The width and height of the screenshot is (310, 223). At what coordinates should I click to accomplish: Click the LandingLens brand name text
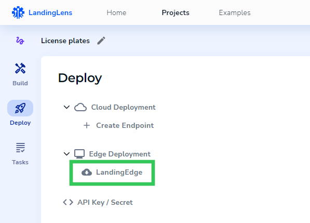(x=50, y=12)
